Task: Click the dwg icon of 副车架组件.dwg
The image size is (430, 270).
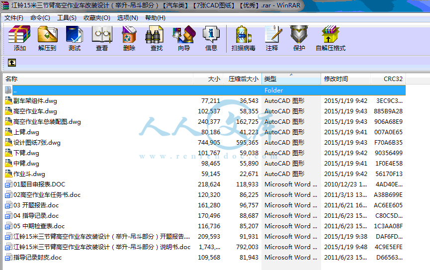Action: click(x=8, y=101)
